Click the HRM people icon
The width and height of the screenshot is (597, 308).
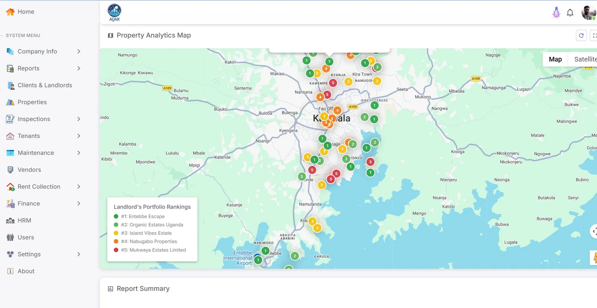(10, 220)
